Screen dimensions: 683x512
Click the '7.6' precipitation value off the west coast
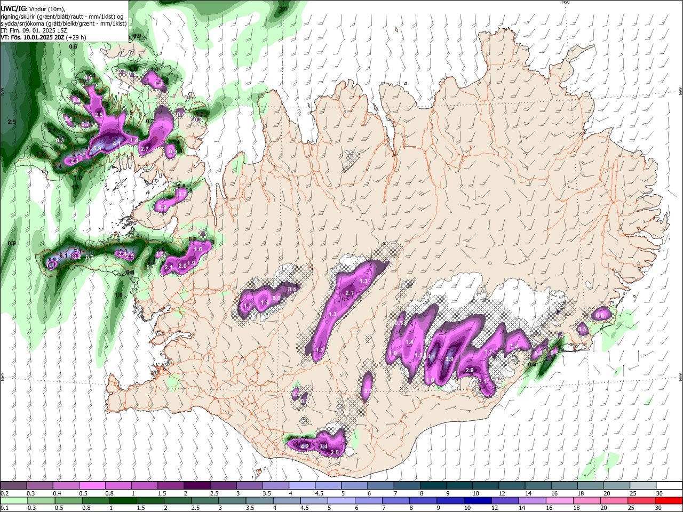[x=52, y=260]
